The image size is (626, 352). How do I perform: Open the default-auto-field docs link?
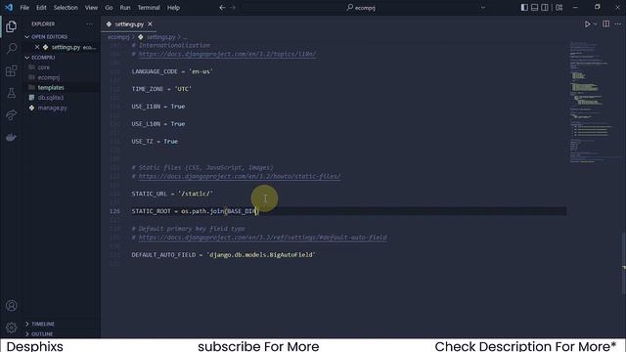(263, 238)
